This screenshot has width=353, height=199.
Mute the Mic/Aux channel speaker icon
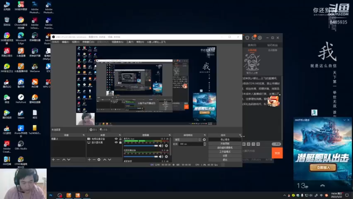tap(161, 146)
